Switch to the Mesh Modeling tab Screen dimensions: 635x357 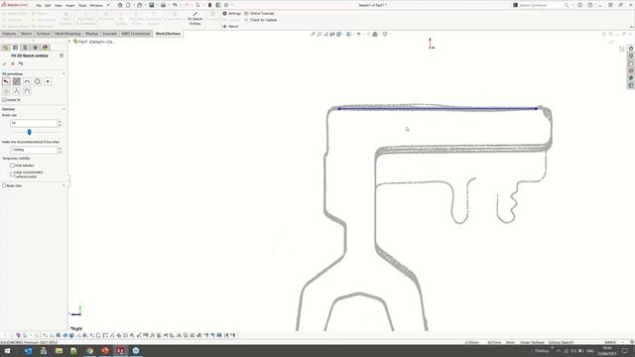[67, 34]
